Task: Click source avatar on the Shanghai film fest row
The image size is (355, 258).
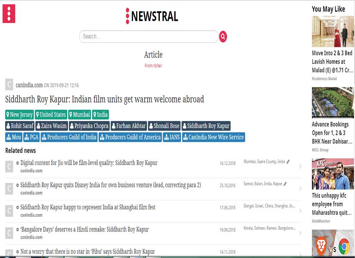Action: click(9, 211)
